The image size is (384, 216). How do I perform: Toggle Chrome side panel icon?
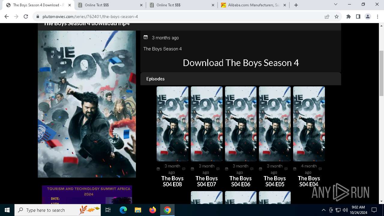358,16
